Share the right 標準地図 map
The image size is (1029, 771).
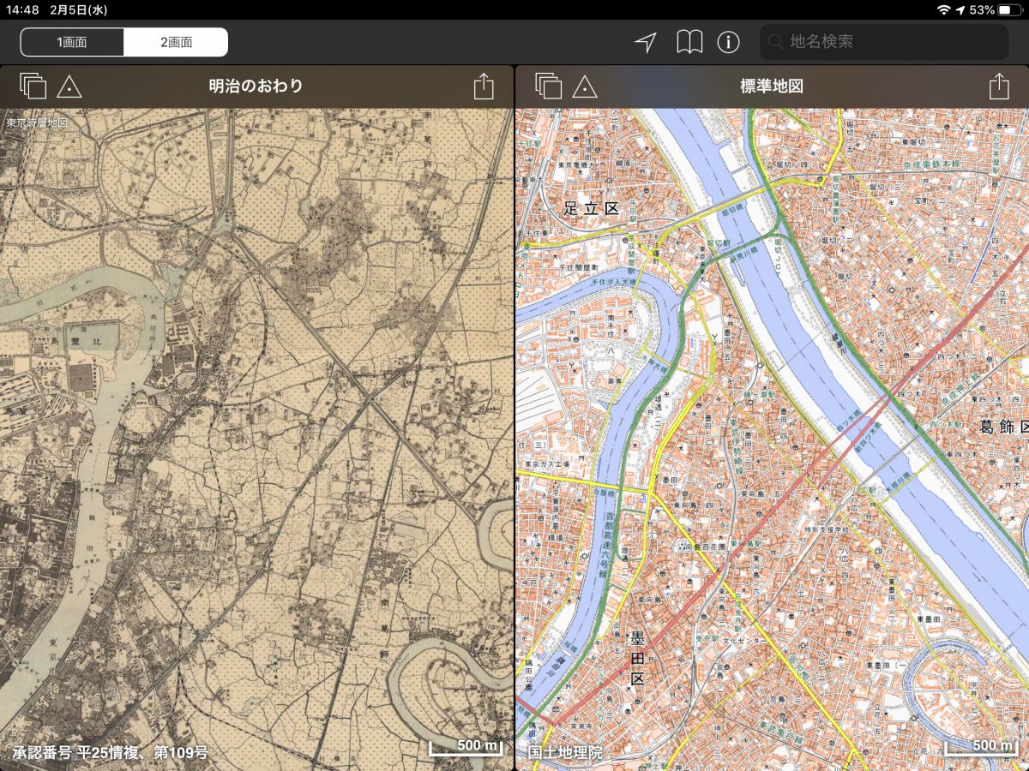(998, 87)
